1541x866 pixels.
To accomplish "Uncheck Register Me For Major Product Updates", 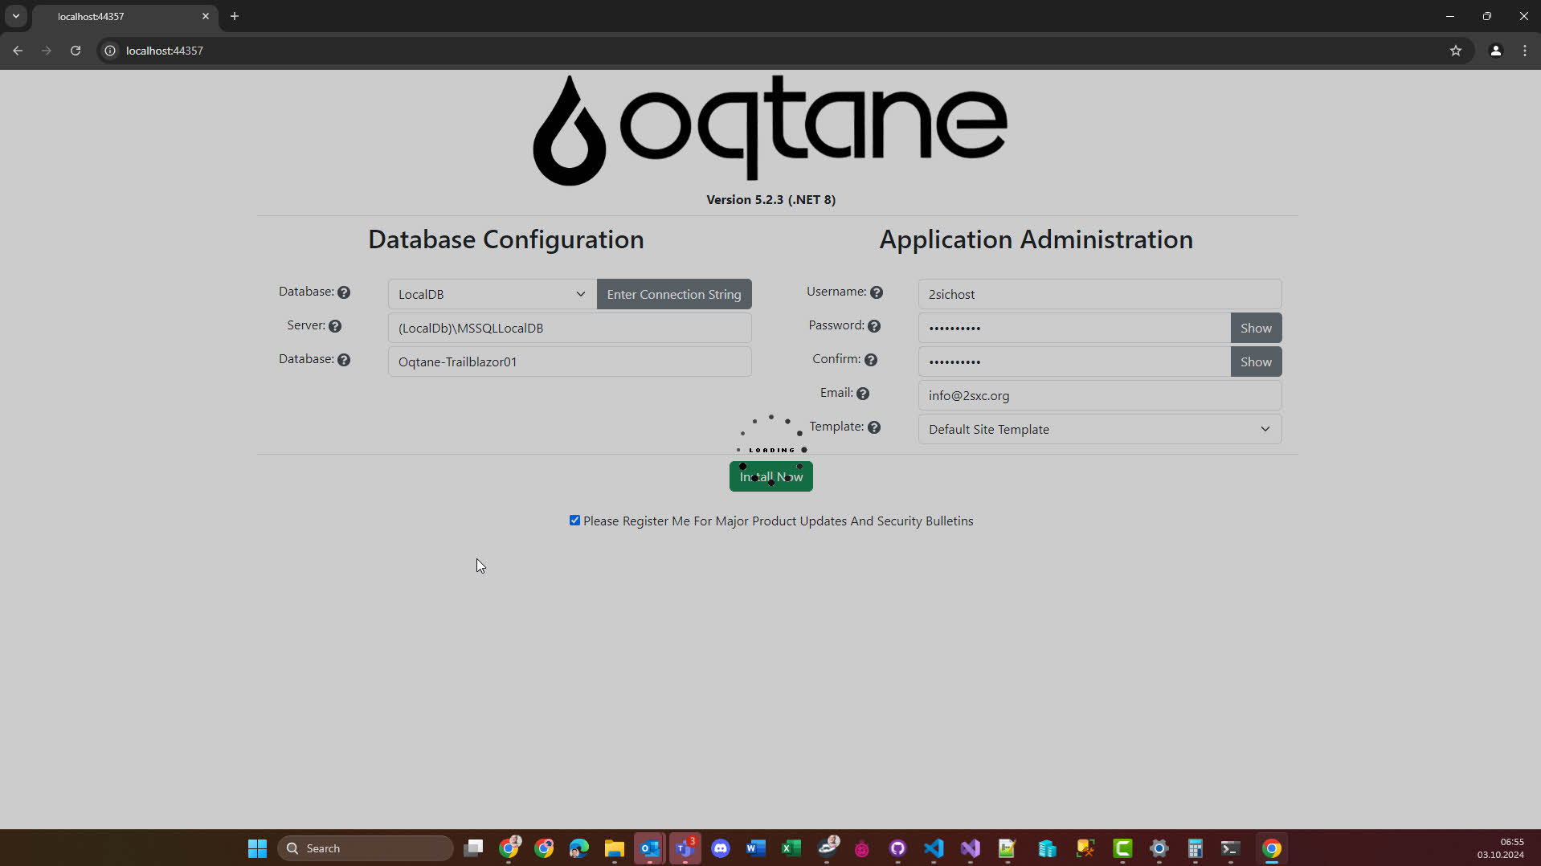I will click(x=574, y=520).
